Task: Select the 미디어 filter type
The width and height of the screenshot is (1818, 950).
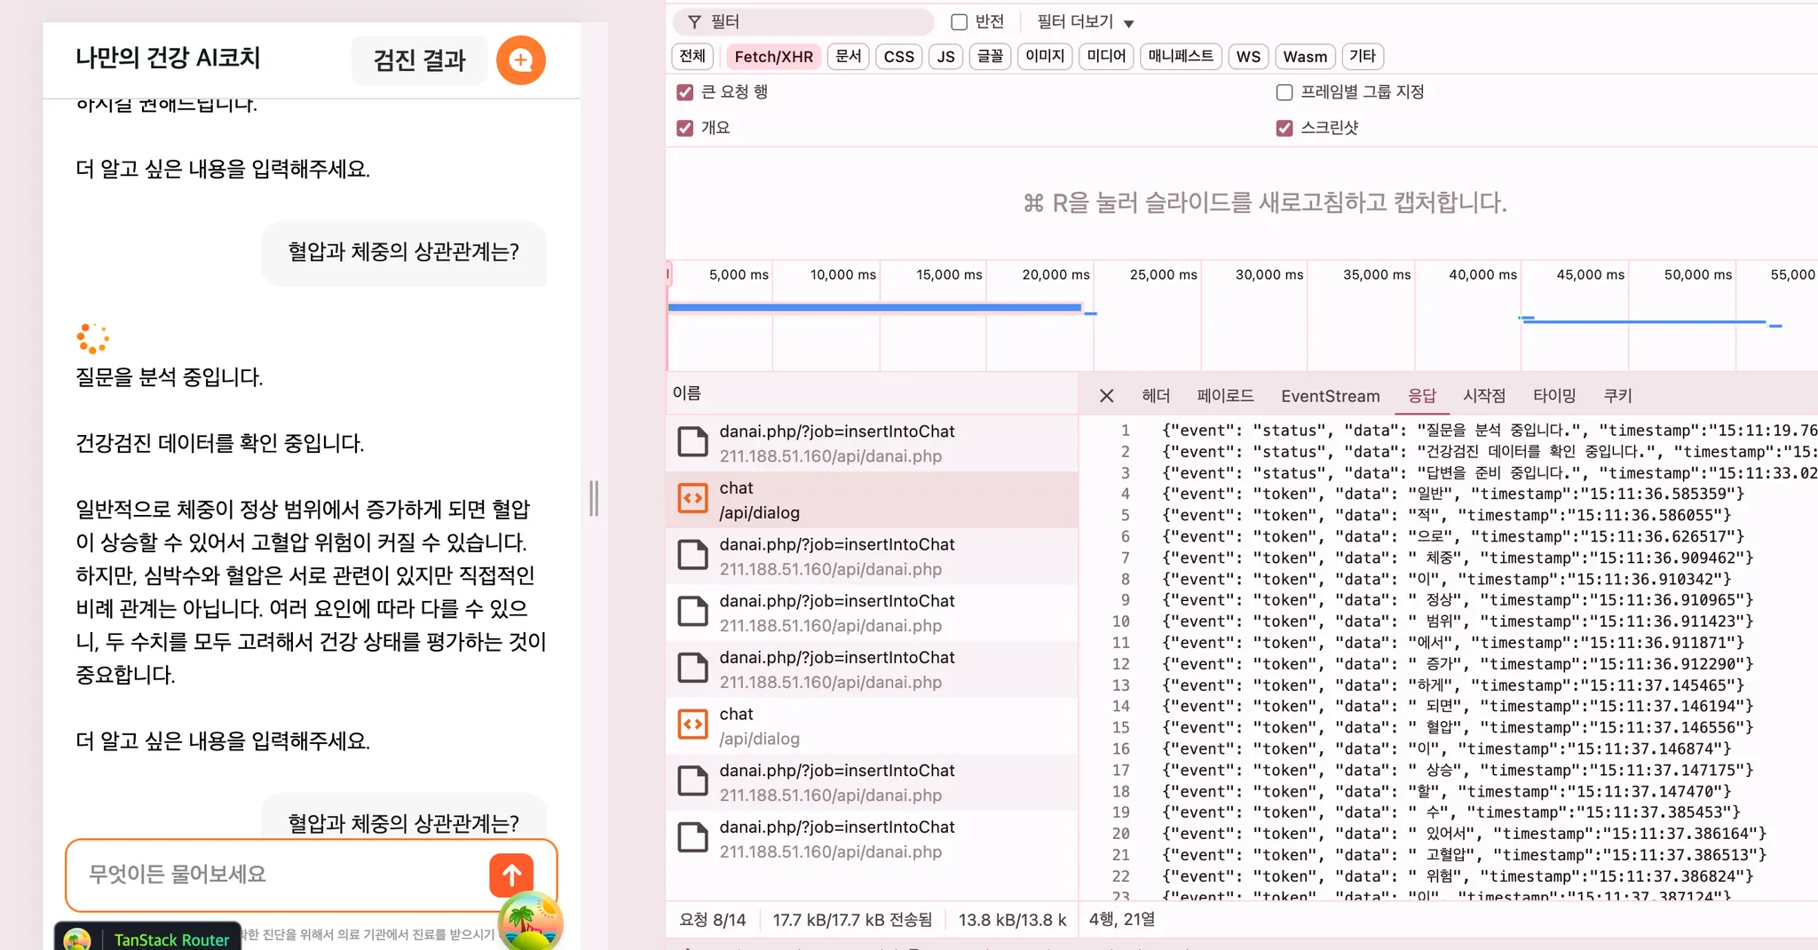Action: [x=1106, y=56]
